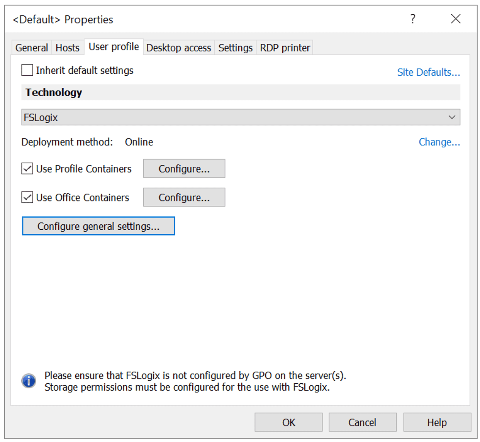Viewport: 480px width, 442px height.
Task: Select the User profile tab
Action: (x=114, y=46)
